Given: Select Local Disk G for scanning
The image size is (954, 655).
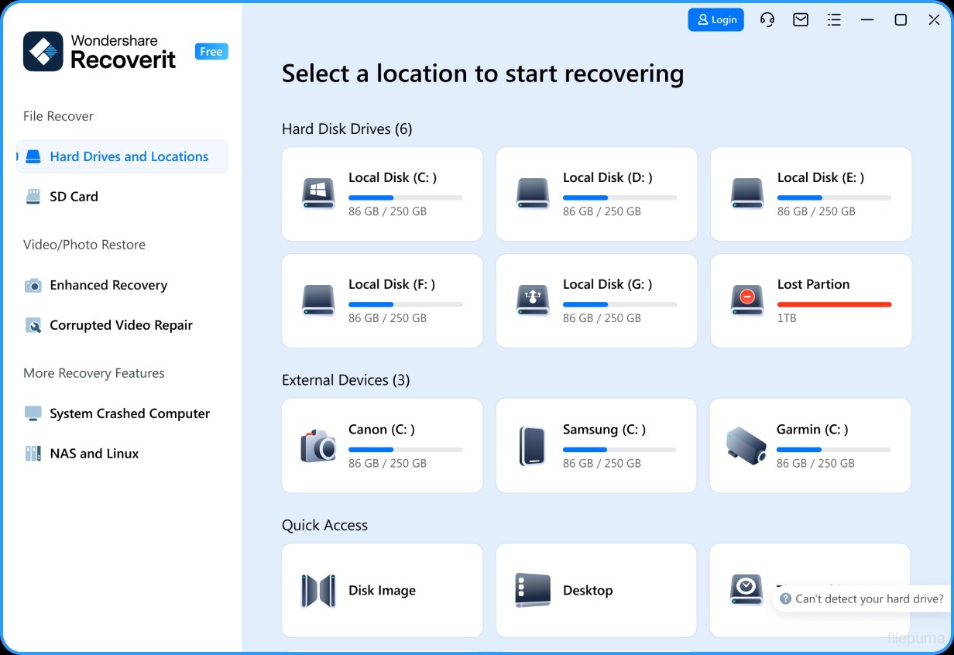Looking at the screenshot, I should (595, 301).
